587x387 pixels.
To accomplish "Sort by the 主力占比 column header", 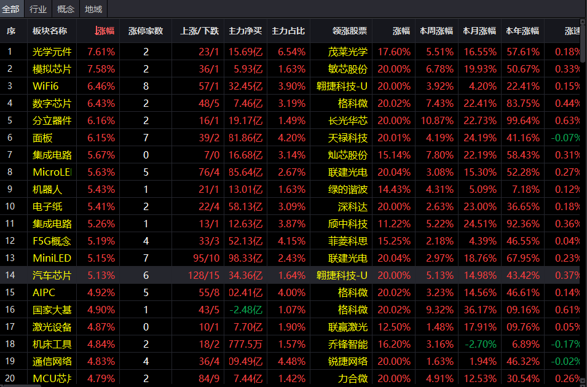I will [x=288, y=31].
